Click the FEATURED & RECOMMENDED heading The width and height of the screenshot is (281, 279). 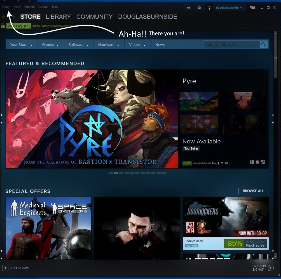click(45, 63)
